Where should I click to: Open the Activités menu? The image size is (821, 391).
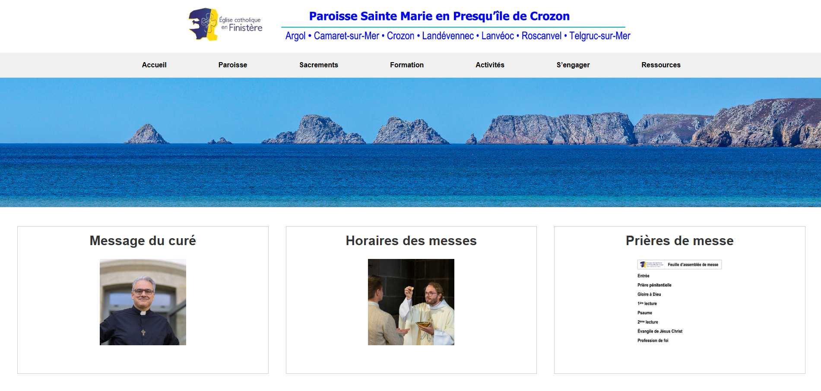click(490, 65)
